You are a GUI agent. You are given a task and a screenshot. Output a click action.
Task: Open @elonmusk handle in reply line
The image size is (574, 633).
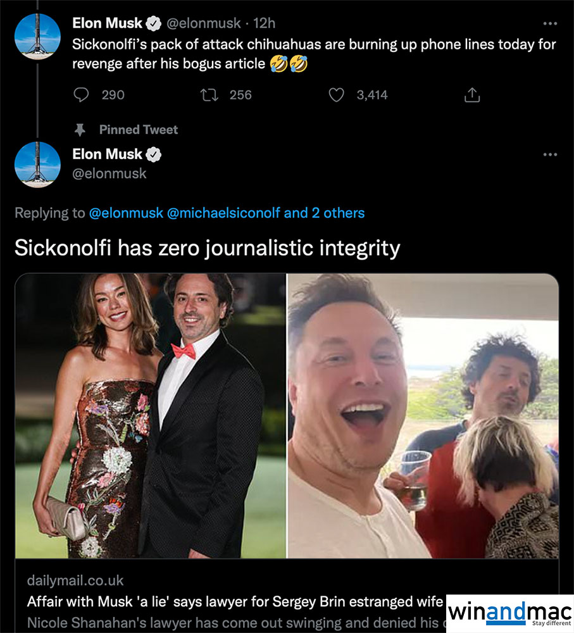[x=125, y=213]
